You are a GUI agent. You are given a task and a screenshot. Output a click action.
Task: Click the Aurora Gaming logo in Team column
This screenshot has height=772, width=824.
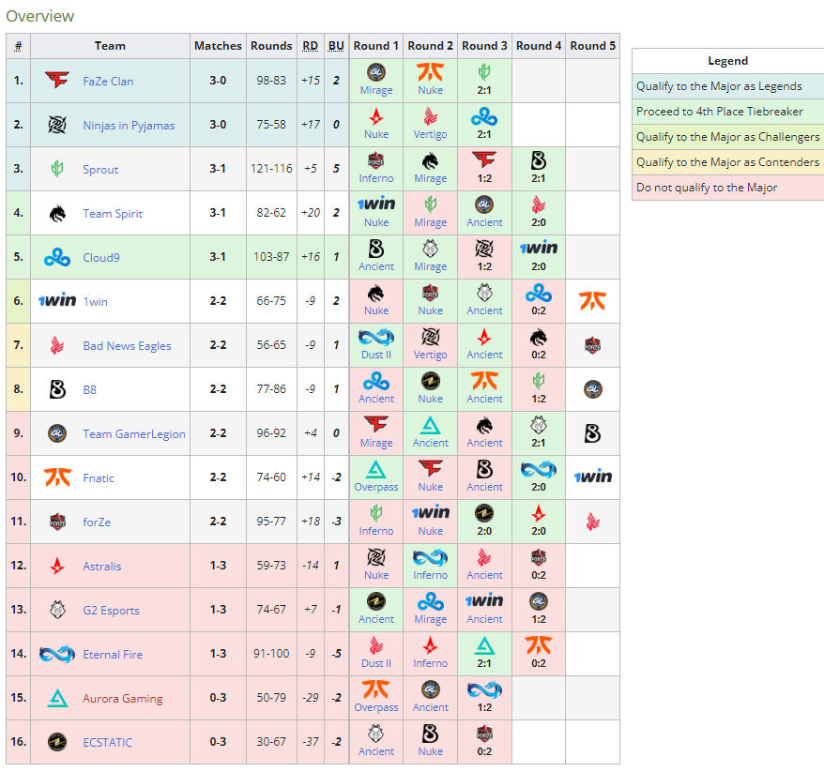click(57, 698)
